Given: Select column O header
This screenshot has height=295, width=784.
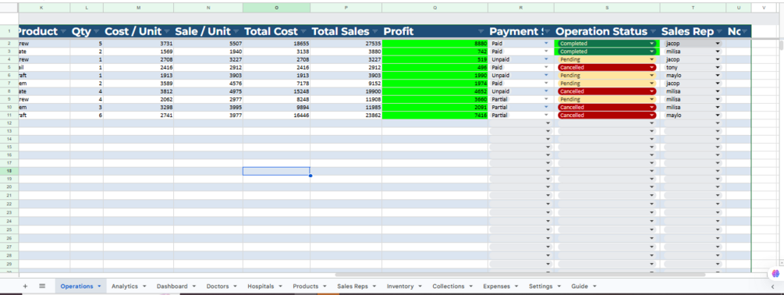Looking at the screenshot, I should pos(276,8).
